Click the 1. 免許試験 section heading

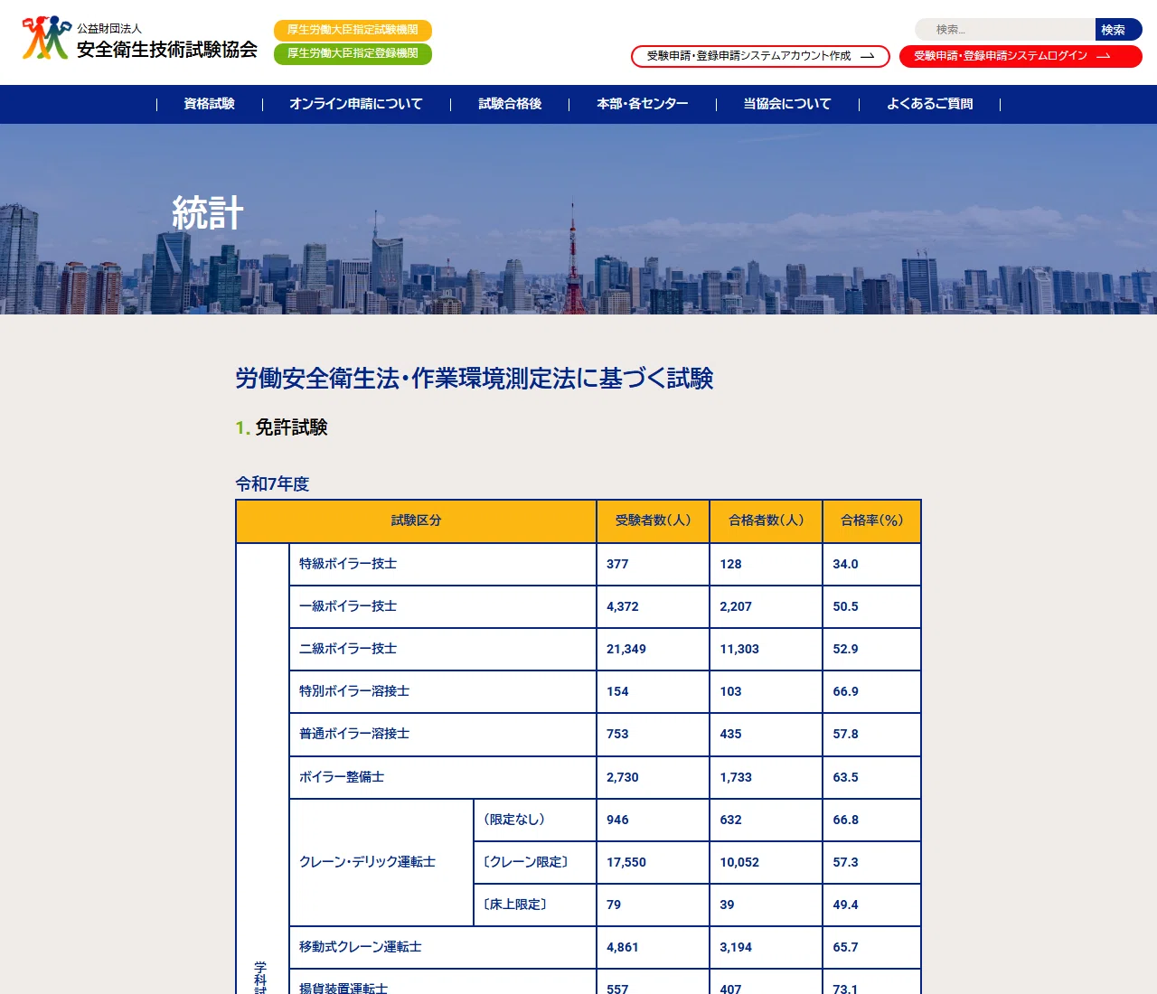pyautogui.click(x=281, y=427)
